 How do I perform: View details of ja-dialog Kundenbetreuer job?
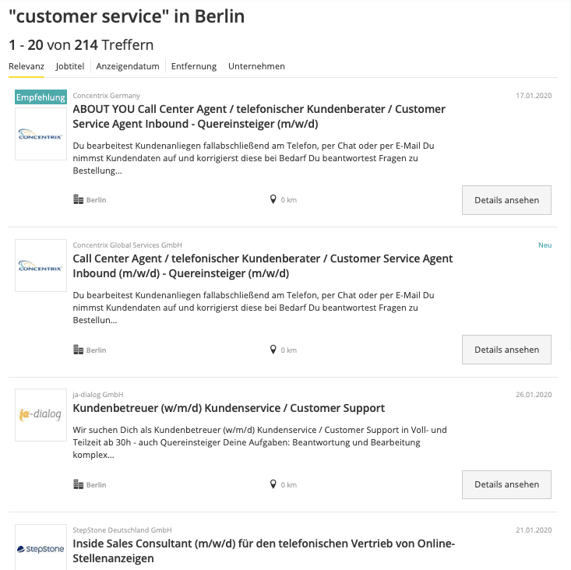[506, 484]
